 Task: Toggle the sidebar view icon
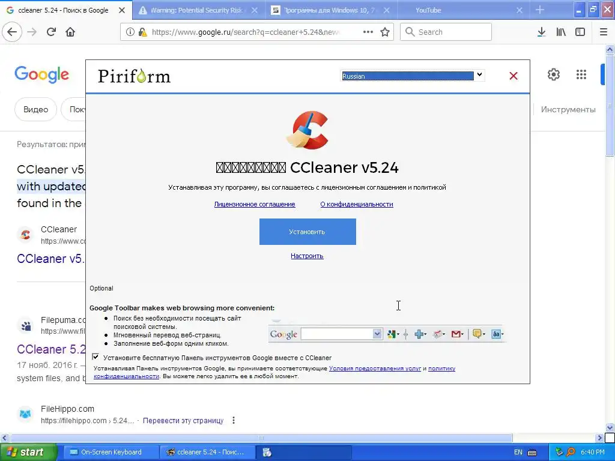580,32
